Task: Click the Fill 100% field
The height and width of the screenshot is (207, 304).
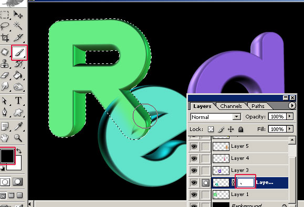Action: (x=277, y=129)
